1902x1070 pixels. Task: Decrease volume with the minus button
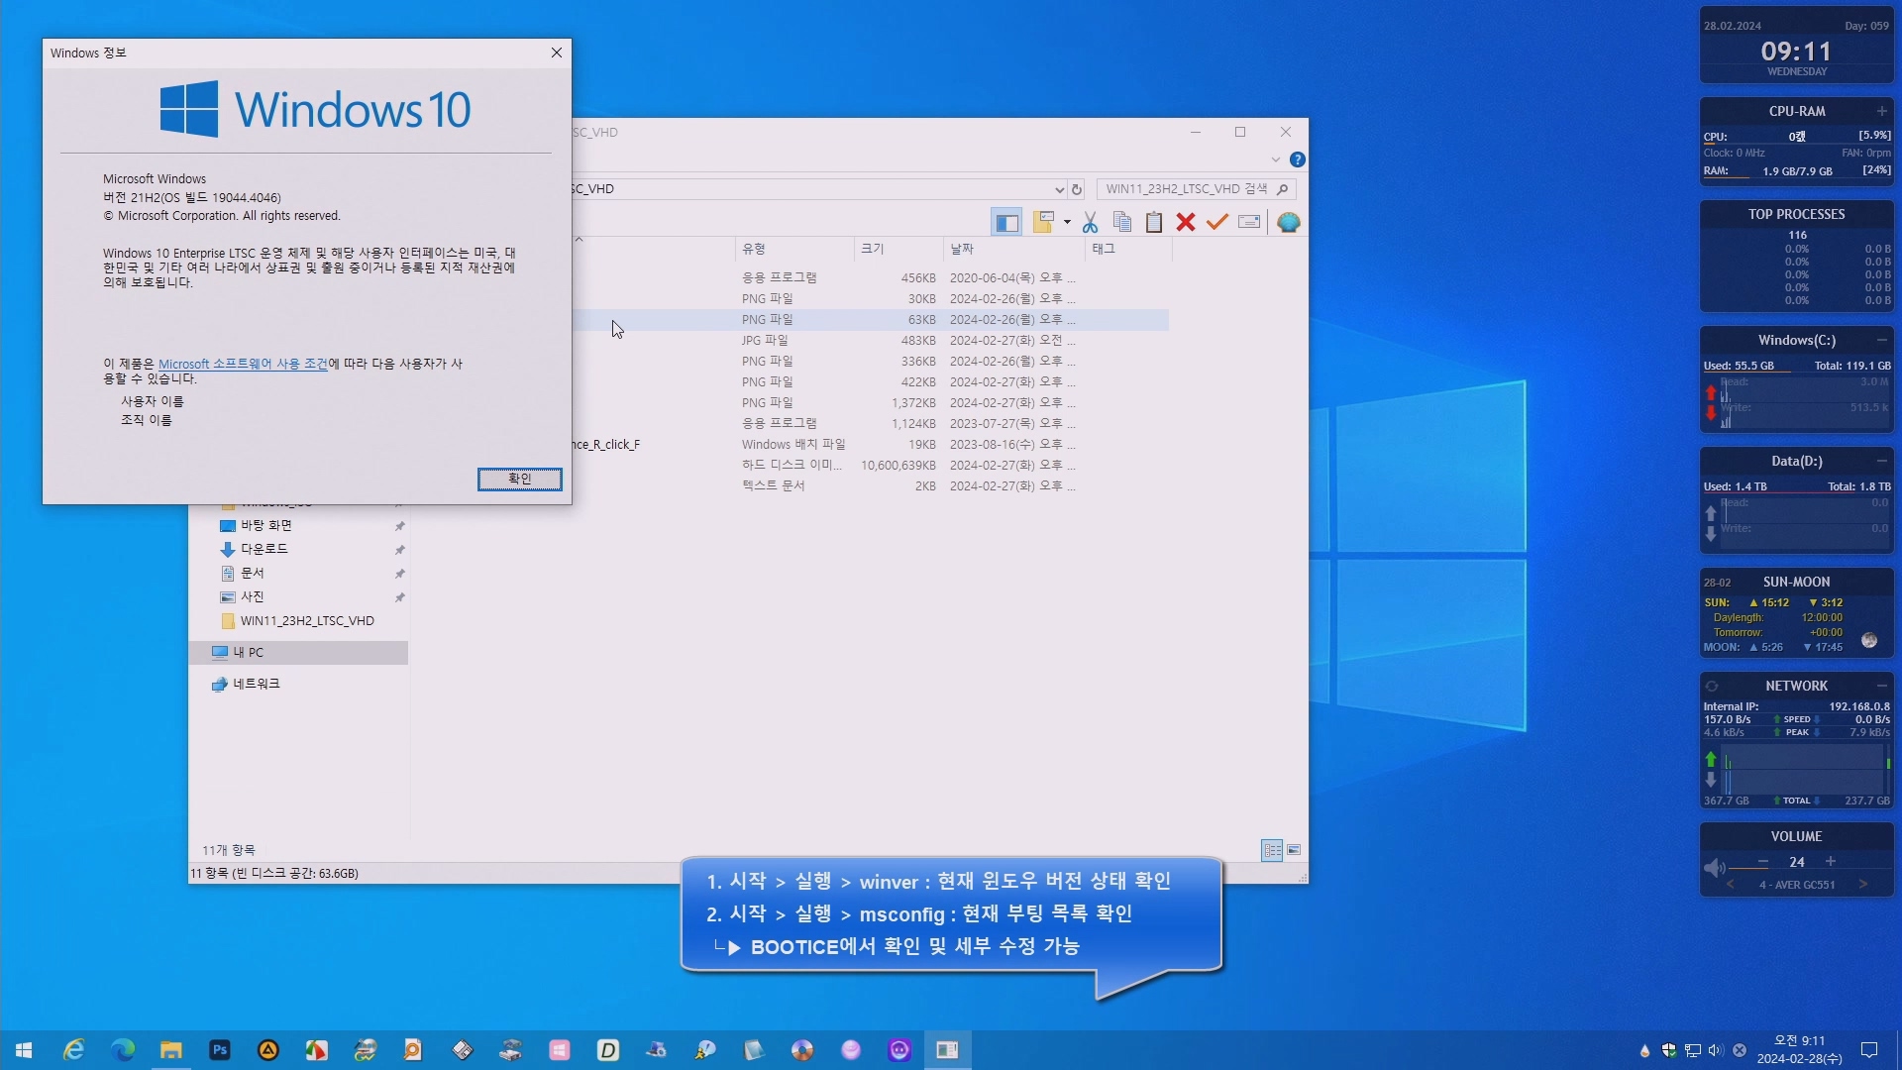click(1763, 861)
